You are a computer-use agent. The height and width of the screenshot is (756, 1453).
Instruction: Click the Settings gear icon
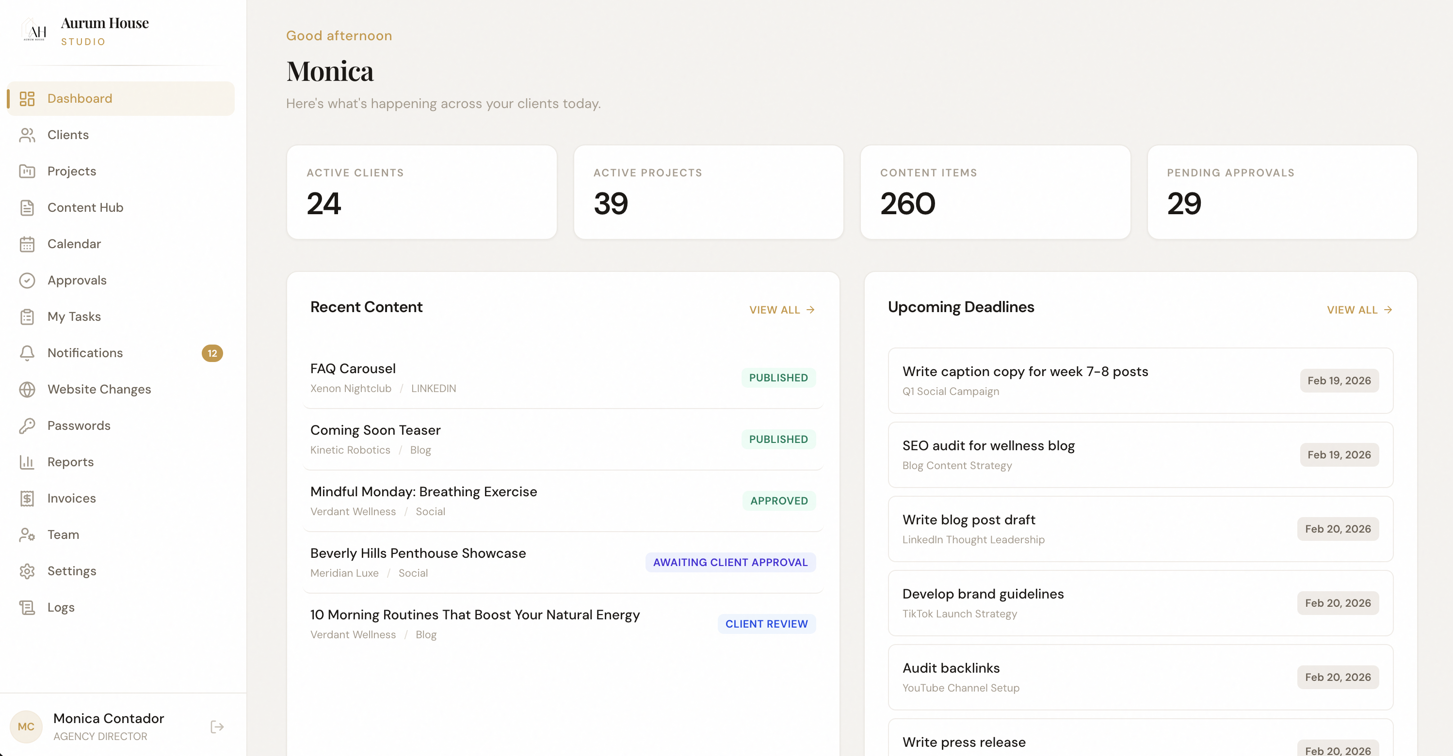(28, 570)
